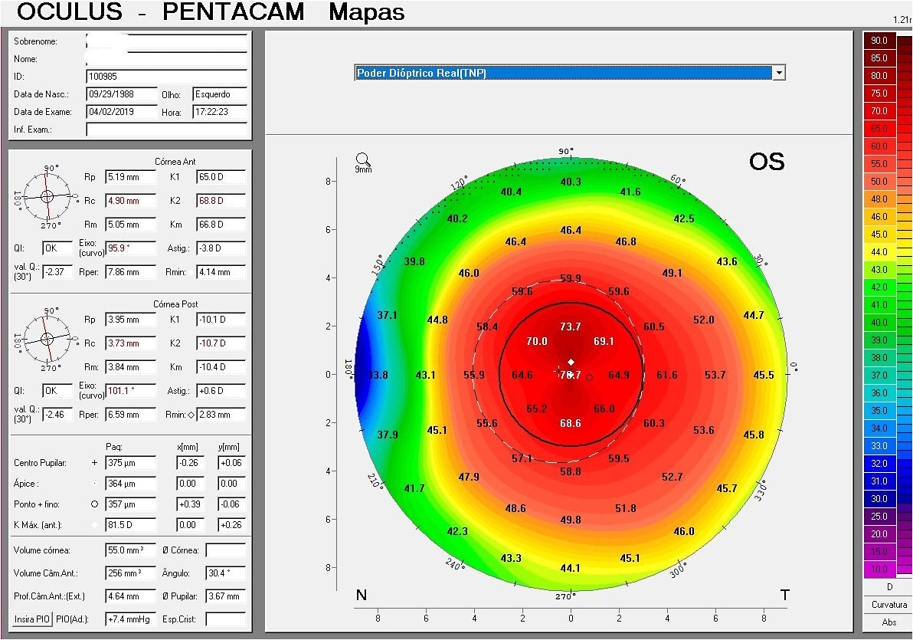Image resolution: width=913 pixels, height=640 pixels.
Task: Select the Ponto + fino circle icon
Action: coord(94,504)
